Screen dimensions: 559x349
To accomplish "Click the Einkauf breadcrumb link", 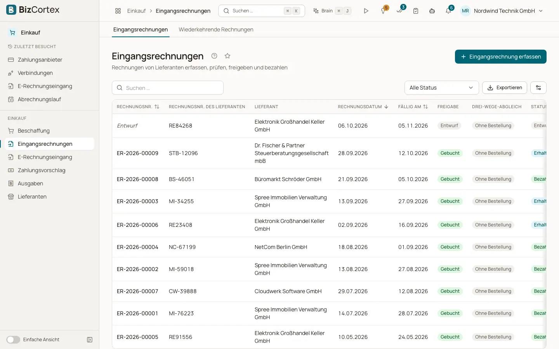I will [136, 11].
